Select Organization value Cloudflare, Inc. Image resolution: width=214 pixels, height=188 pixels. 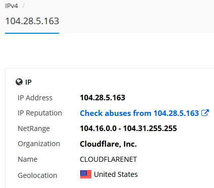coord(108,144)
